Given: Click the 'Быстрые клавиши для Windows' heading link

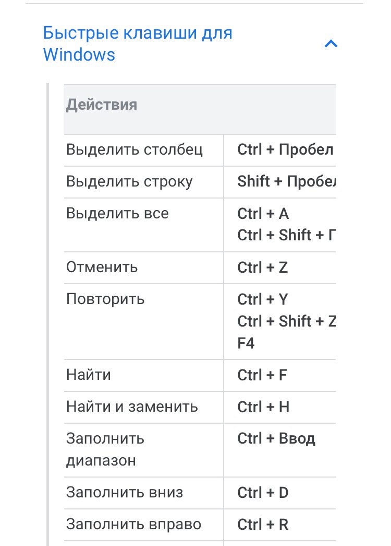Looking at the screenshot, I should tap(138, 44).
